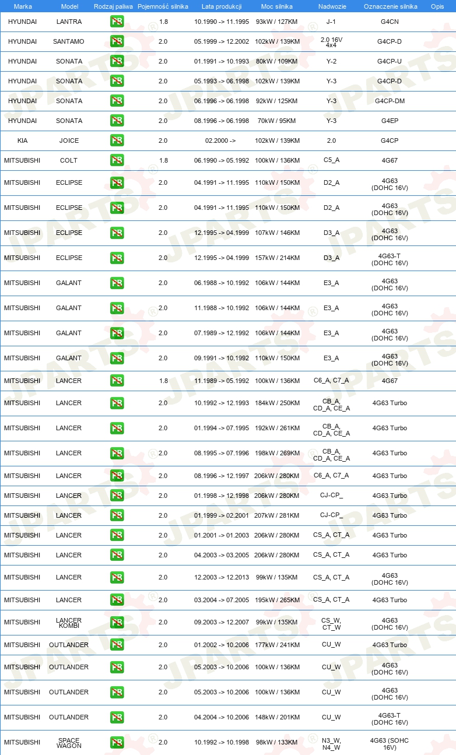Click engine code G4CN
This screenshot has height=755, width=456.
coord(390,22)
